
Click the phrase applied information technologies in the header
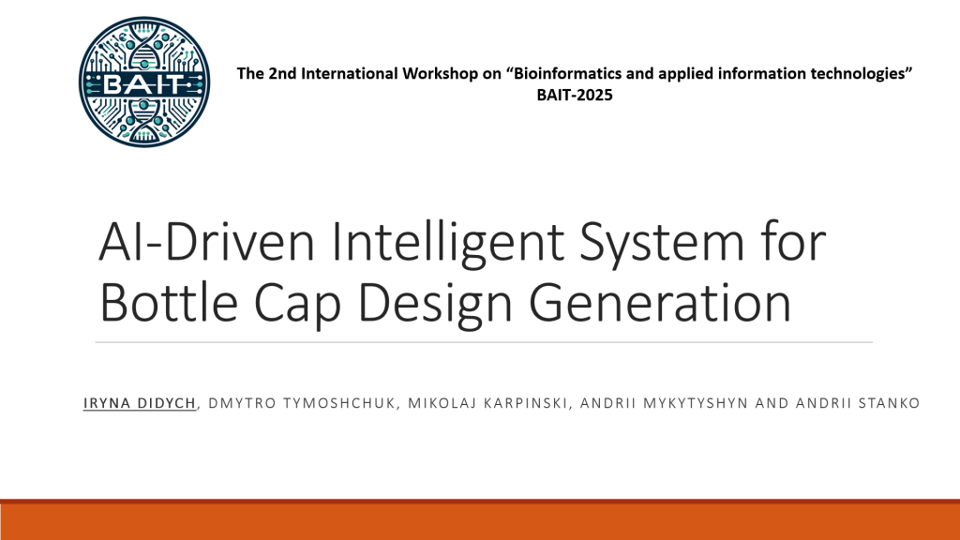780,73
